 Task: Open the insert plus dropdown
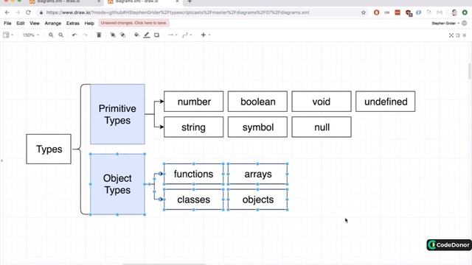tap(205, 35)
